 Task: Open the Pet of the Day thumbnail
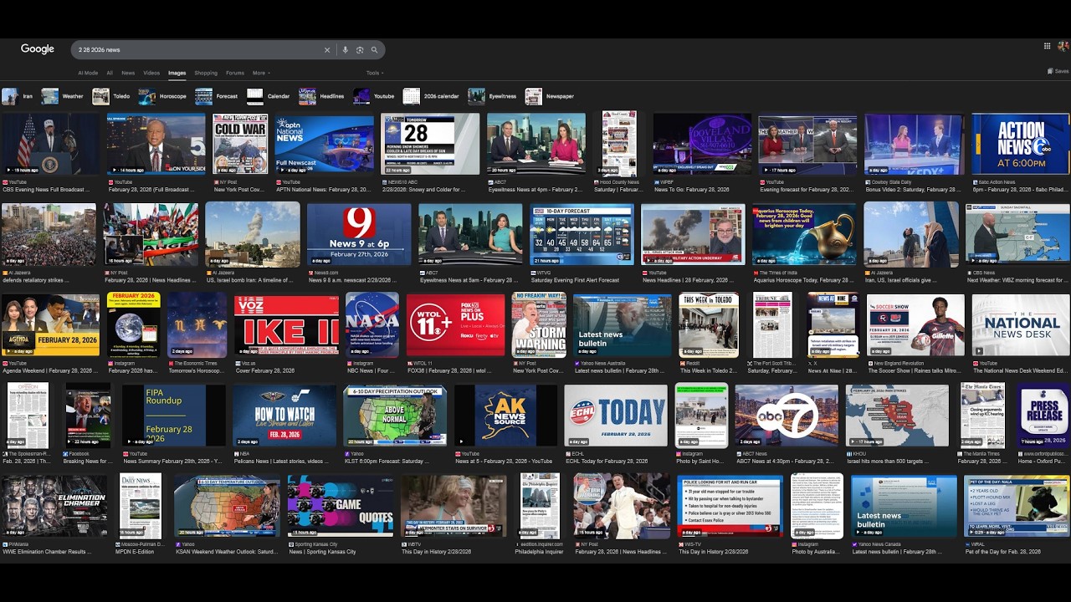point(1017,506)
